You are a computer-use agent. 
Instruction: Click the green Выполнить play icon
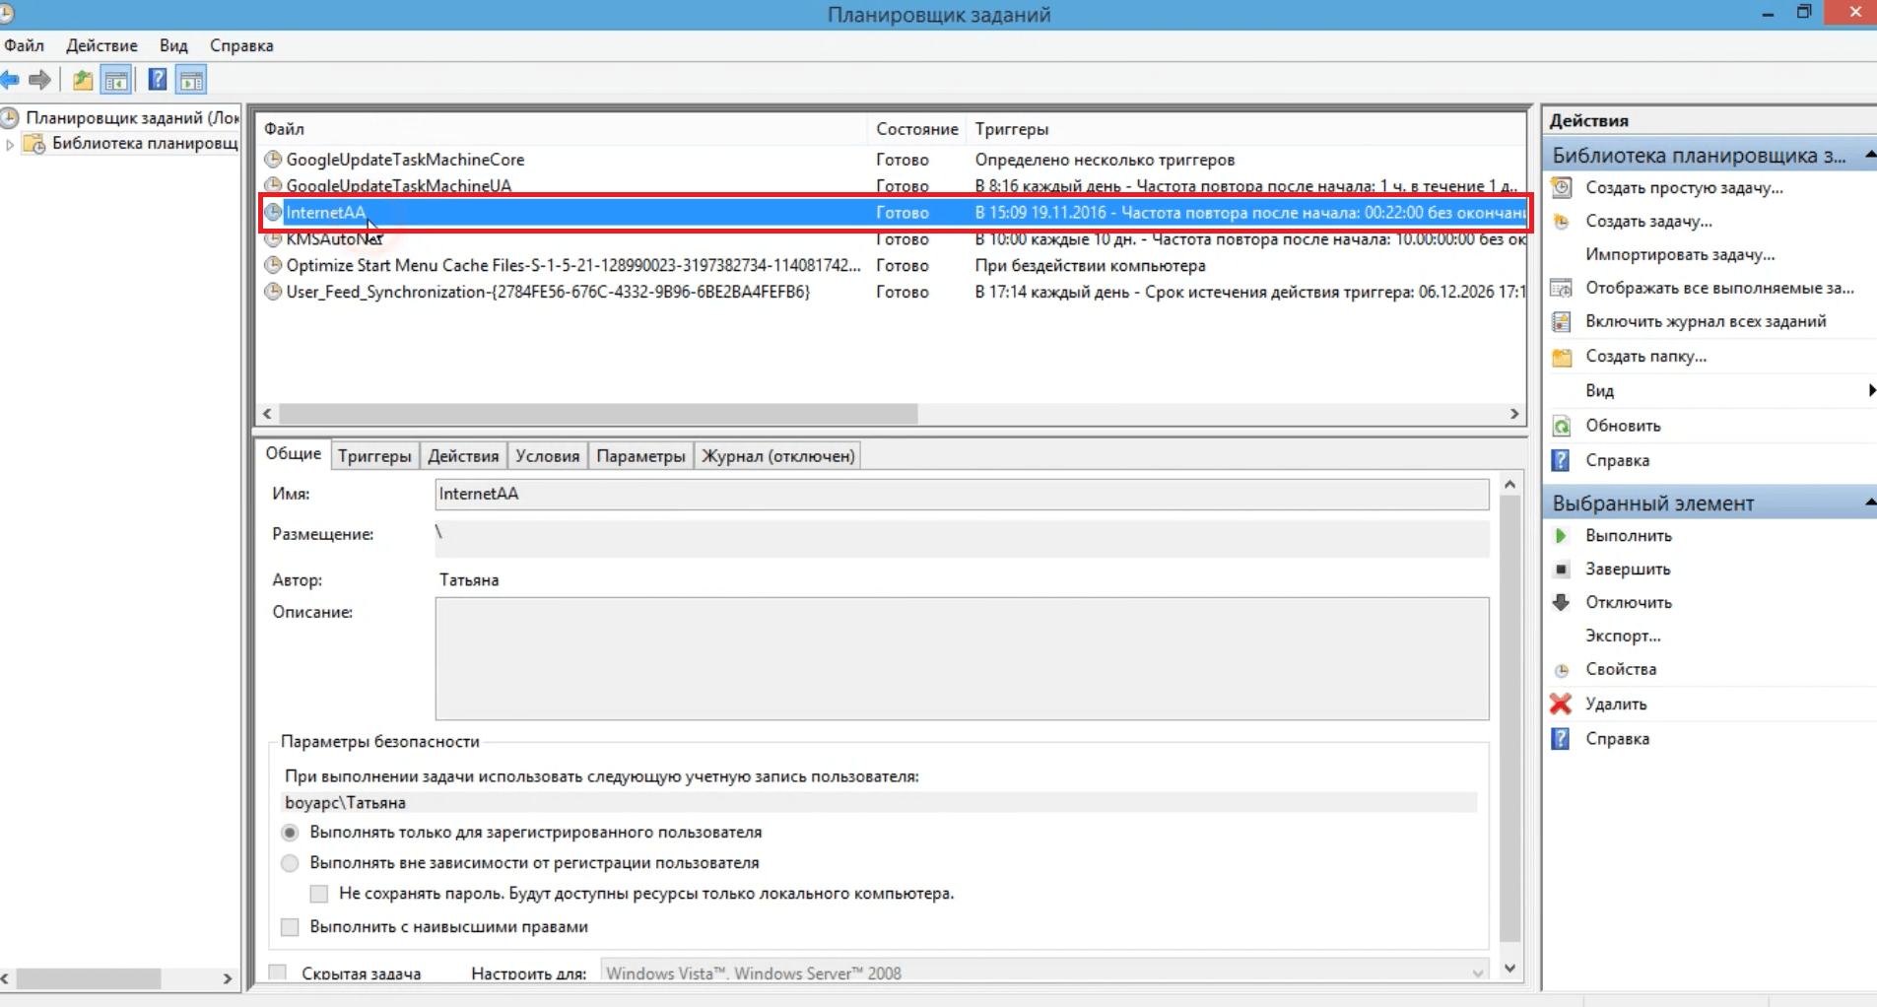click(1561, 536)
